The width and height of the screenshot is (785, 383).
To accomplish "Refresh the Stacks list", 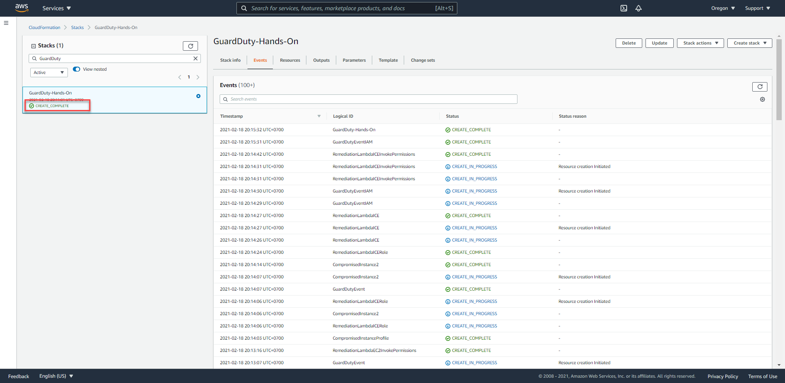I will point(190,46).
